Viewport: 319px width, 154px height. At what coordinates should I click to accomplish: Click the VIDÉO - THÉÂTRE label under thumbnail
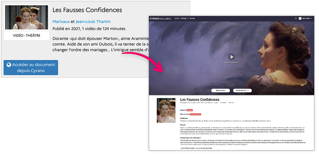[x=27, y=36]
